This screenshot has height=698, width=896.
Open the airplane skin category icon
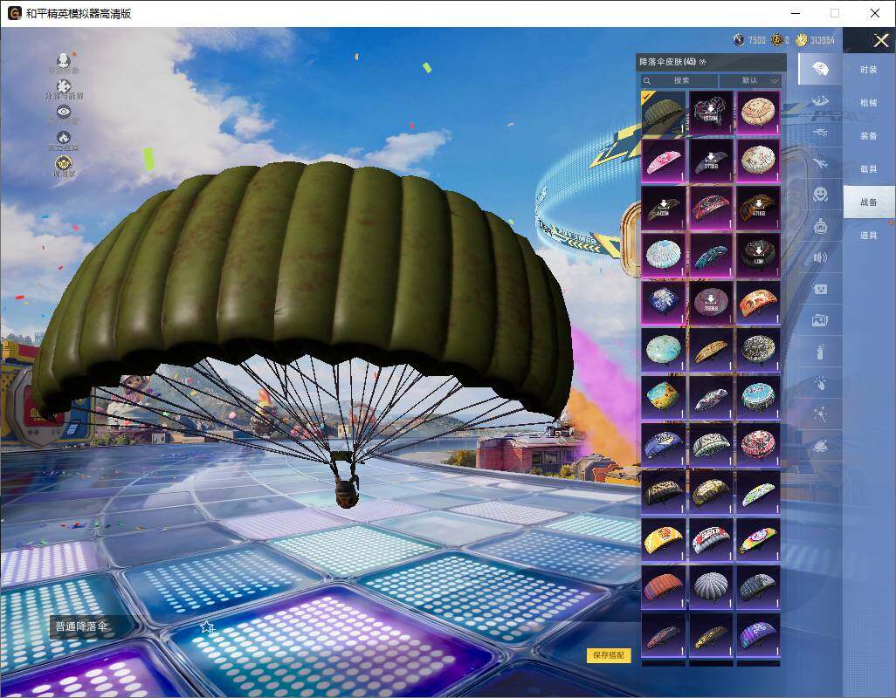click(820, 163)
